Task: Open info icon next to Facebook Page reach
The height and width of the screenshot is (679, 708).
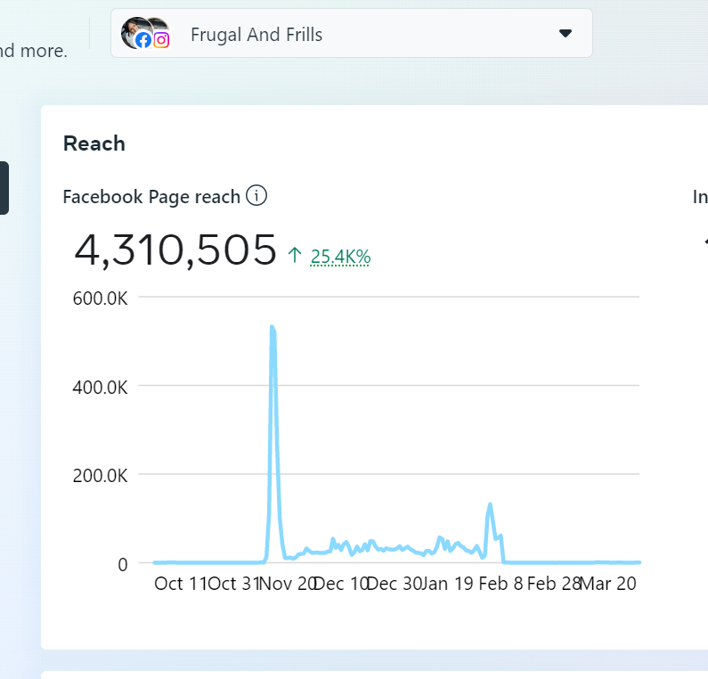Action: [x=256, y=196]
